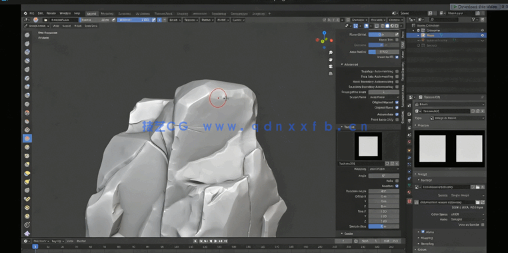The height and width of the screenshot is (253, 508).
Task: Click the sidebar brush texture thumbnail
Action: pyautogui.click(x=369, y=146)
